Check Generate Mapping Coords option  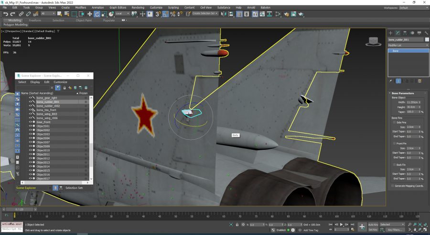pos(393,186)
